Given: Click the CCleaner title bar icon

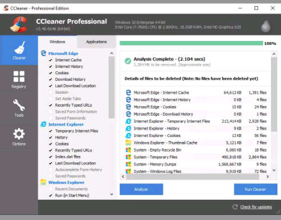Looking at the screenshot, I should coord(6,8).
